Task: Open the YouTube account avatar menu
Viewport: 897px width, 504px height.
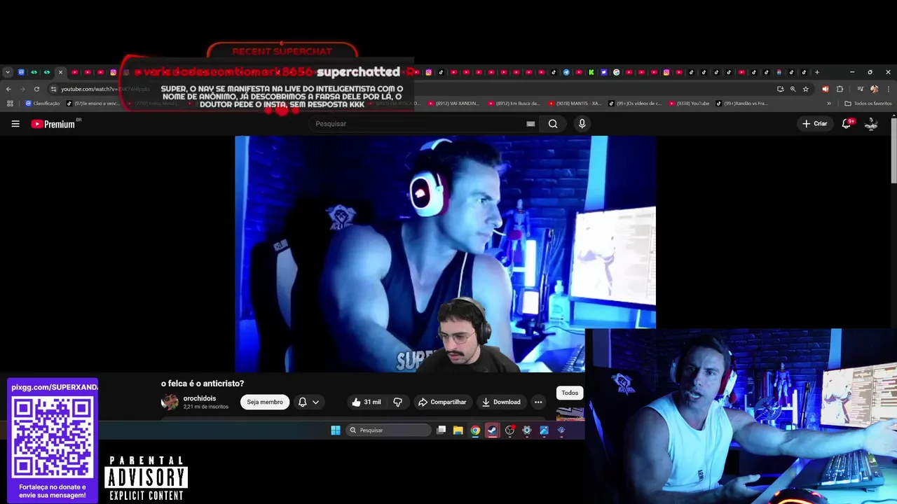Action: click(x=871, y=124)
